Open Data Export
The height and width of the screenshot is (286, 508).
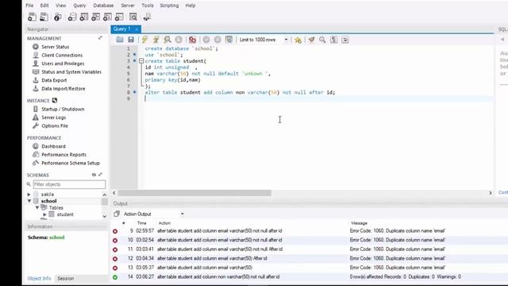(54, 80)
